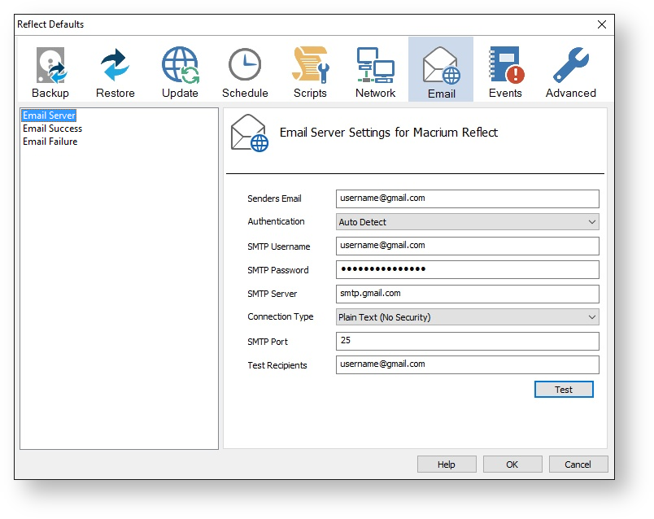Click the 'Test Recipients' label
Viewport: 654px width, 519px height.
tap(277, 365)
